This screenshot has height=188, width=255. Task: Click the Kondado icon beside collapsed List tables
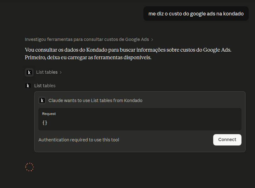[x=29, y=72]
